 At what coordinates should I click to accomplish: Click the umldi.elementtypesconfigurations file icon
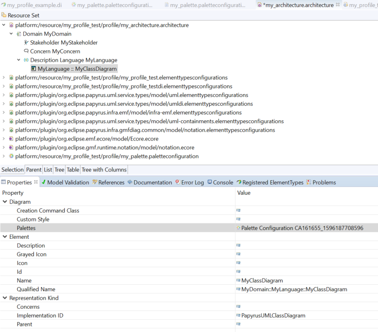tap(11, 104)
